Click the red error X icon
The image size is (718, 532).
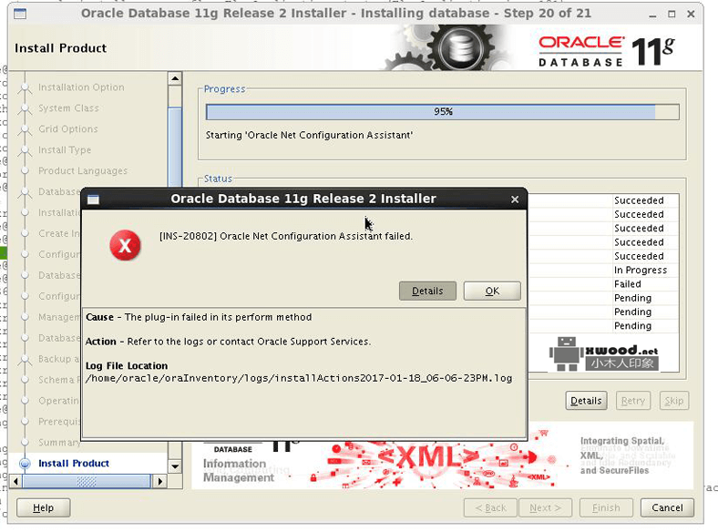click(x=126, y=246)
